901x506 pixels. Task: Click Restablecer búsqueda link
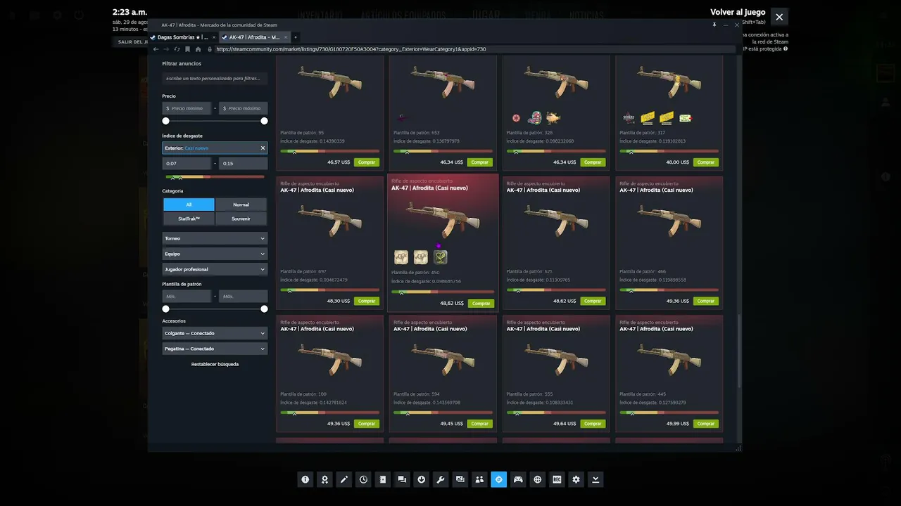tap(215, 364)
